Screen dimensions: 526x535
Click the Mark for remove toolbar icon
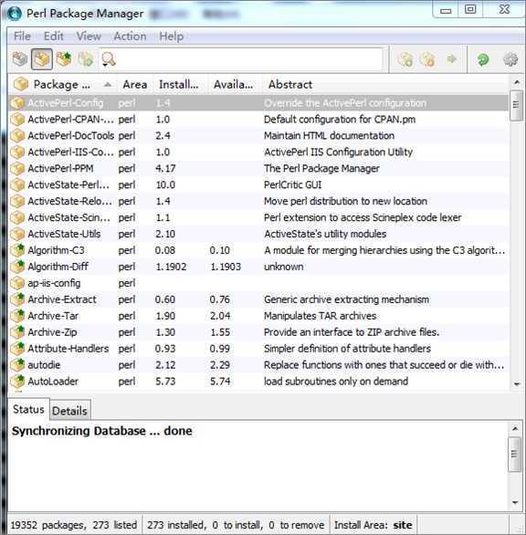point(427,59)
